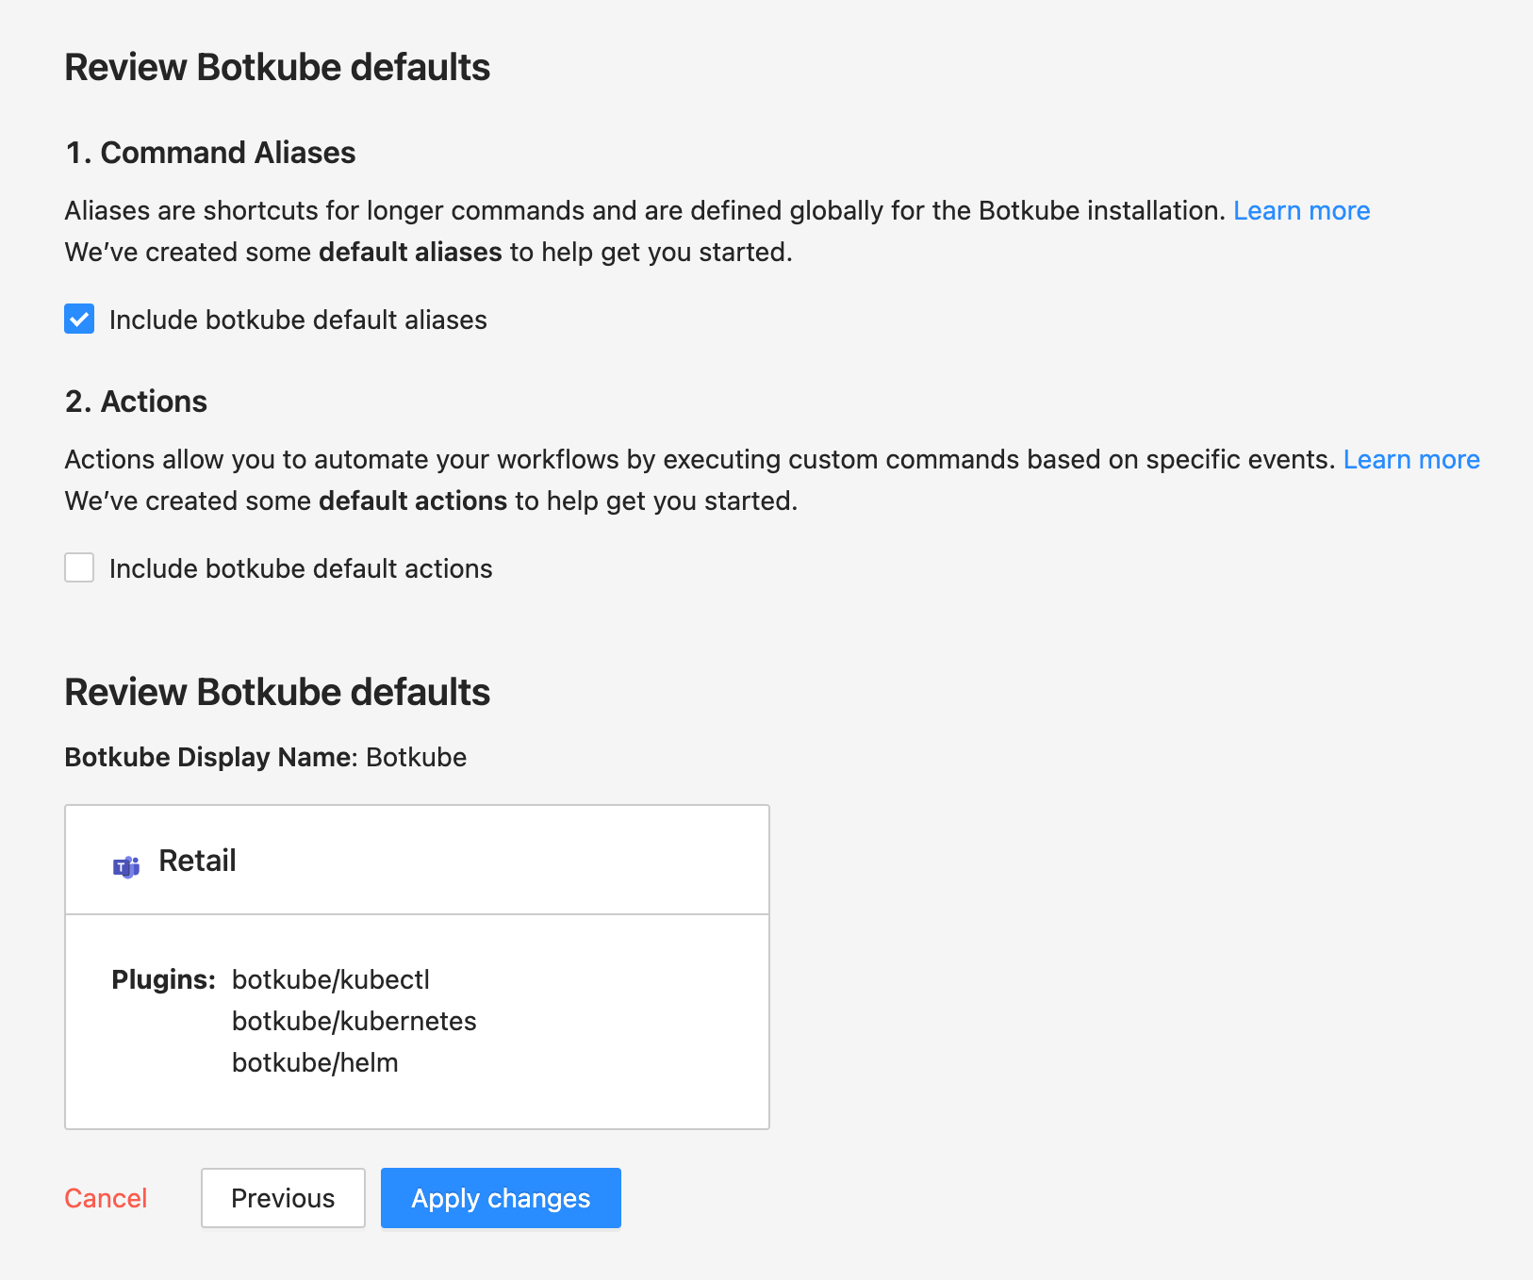This screenshot has height=1280, width=1533.
Task: Click the Apply changes button
Action: point(501,1198)
